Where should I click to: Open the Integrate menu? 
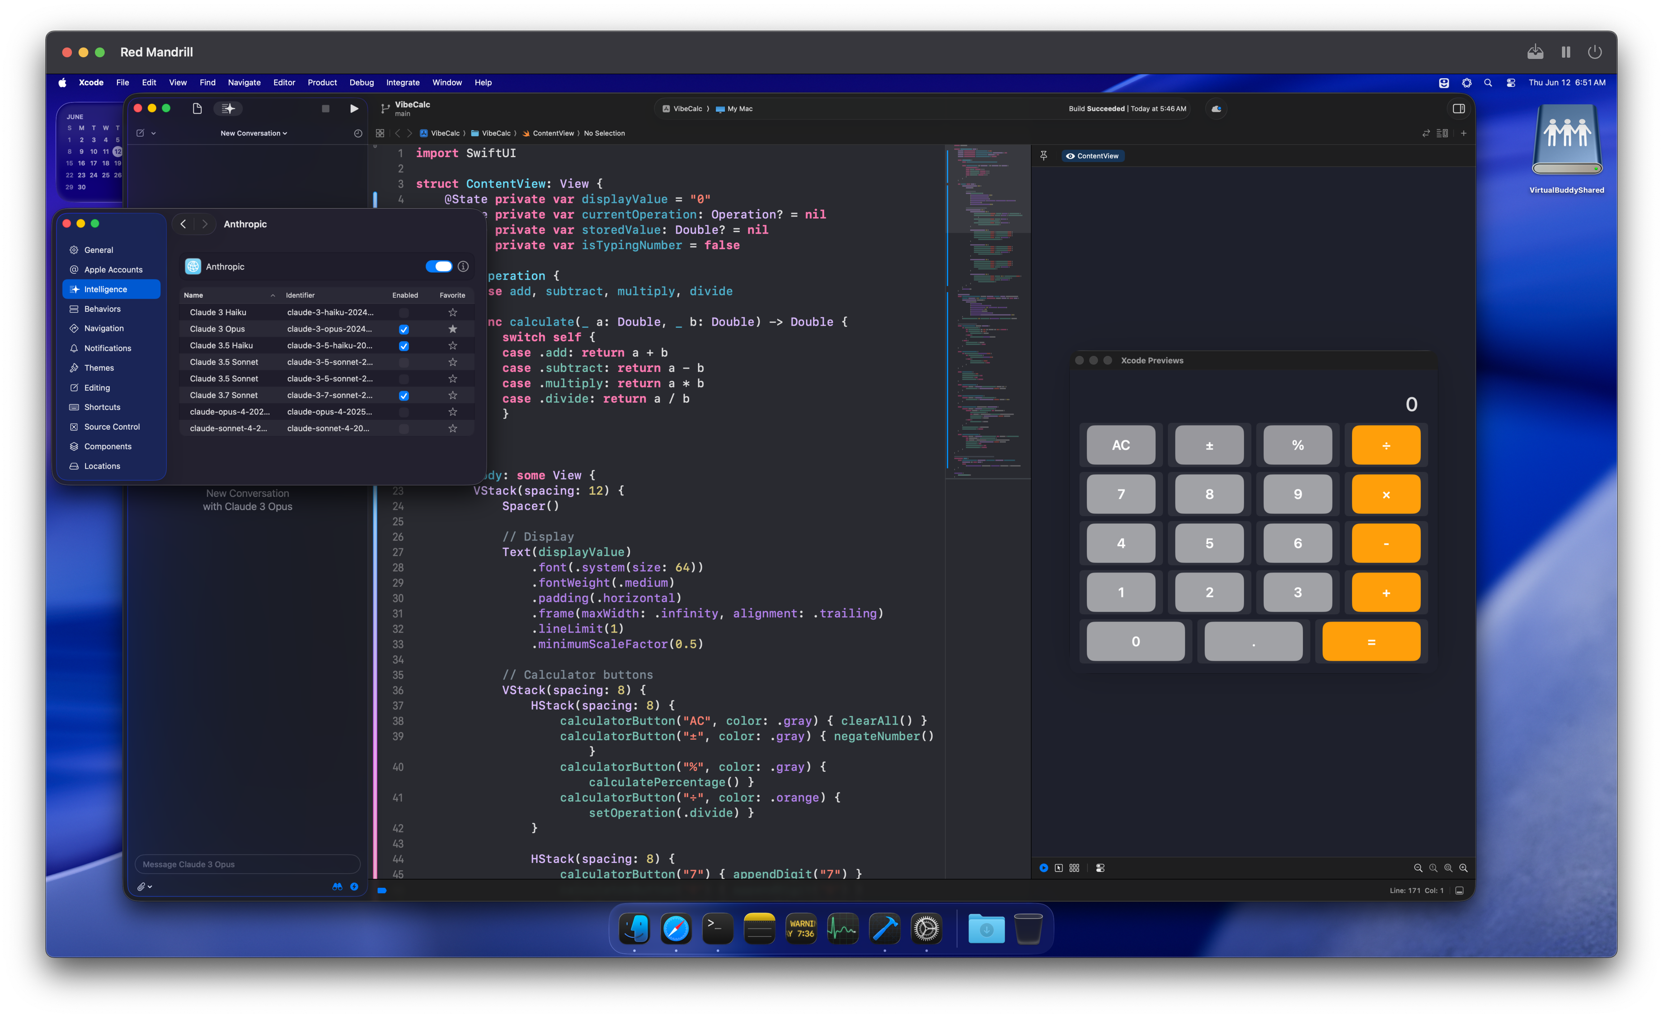coord(402,82)
